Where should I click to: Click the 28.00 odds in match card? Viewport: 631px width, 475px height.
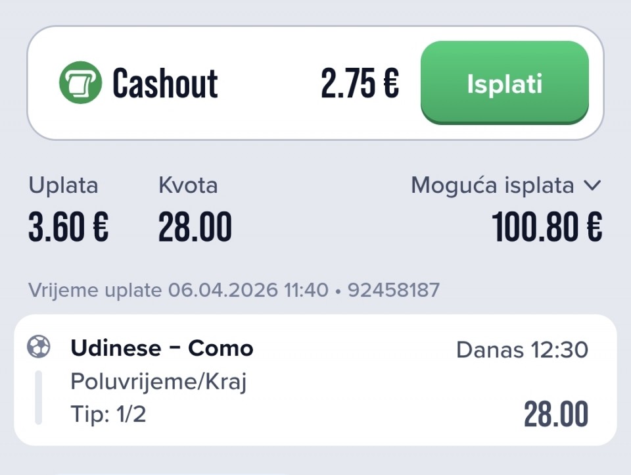[x=555, y=414]
